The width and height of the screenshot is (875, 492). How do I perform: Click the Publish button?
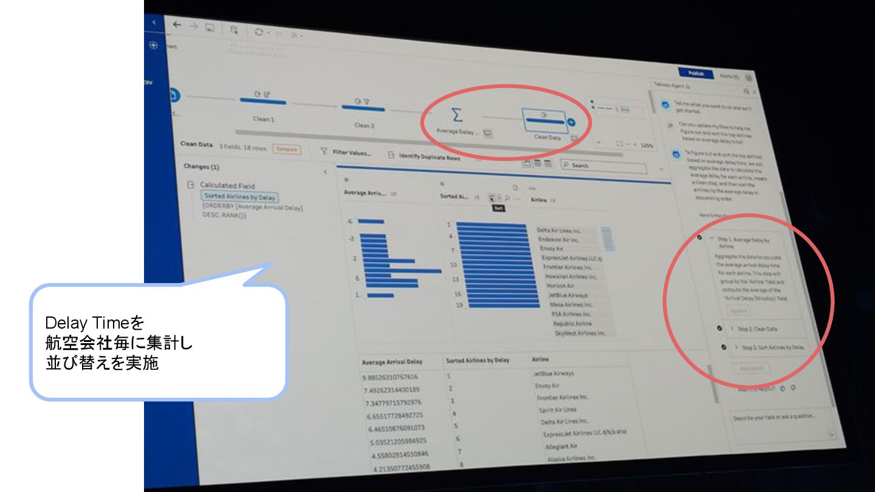(696, 73)
